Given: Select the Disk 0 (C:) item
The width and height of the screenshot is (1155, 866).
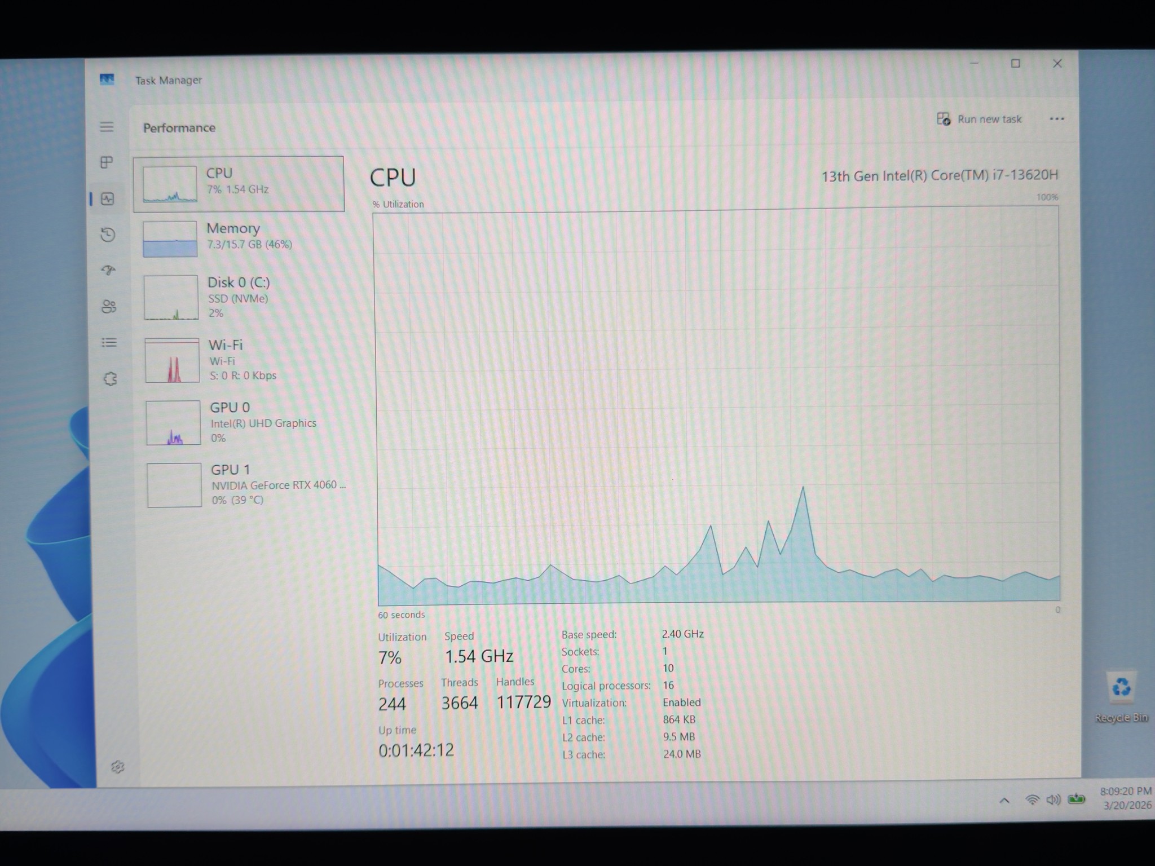Looking at the screenshot, I should click(241, 297).
